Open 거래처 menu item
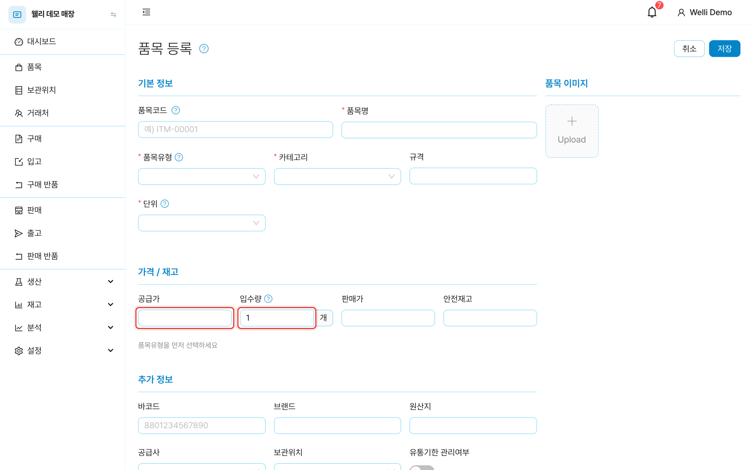The image size is (753, 470). [x=62, y=113]
